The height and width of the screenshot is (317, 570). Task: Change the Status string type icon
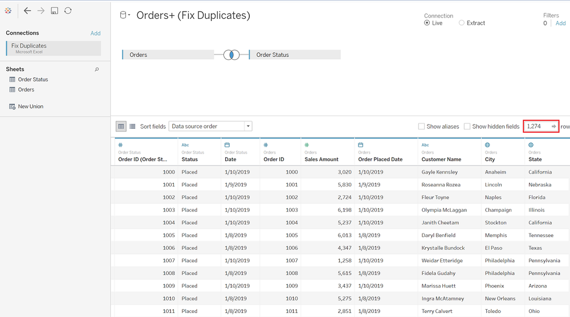(x=185, y=145)
